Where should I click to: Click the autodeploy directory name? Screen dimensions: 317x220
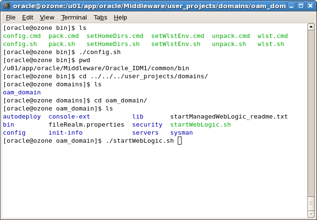(22, 117)
